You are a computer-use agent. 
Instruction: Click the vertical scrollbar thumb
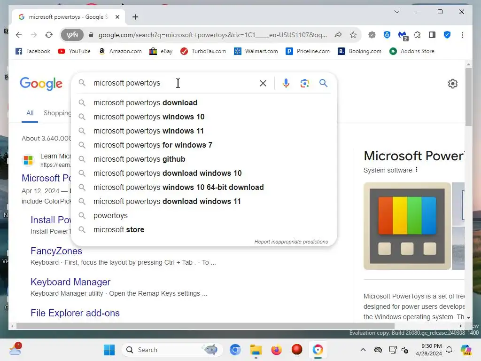point(468,97)
